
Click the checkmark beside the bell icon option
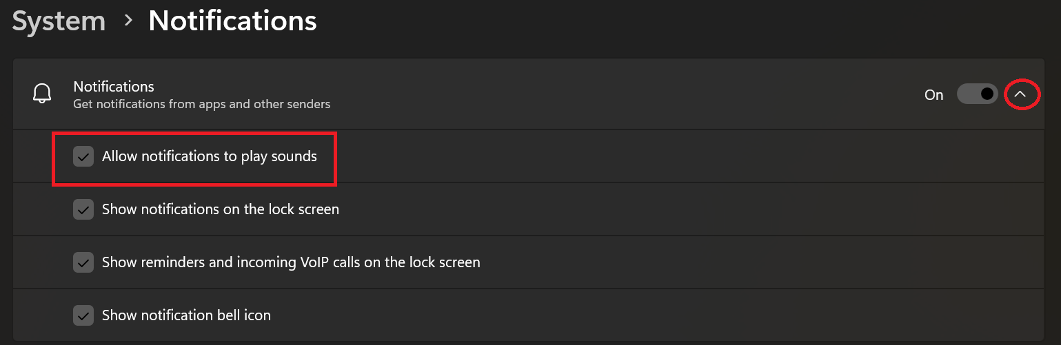[83, 316]
